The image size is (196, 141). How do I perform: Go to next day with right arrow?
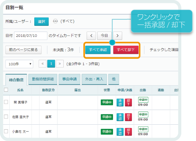[118, 36]
